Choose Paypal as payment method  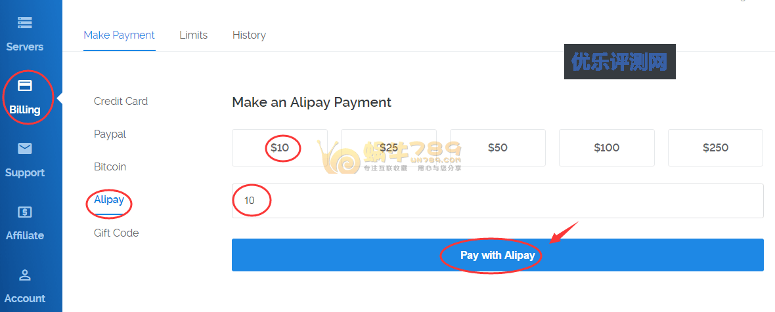tap(110, 134)
